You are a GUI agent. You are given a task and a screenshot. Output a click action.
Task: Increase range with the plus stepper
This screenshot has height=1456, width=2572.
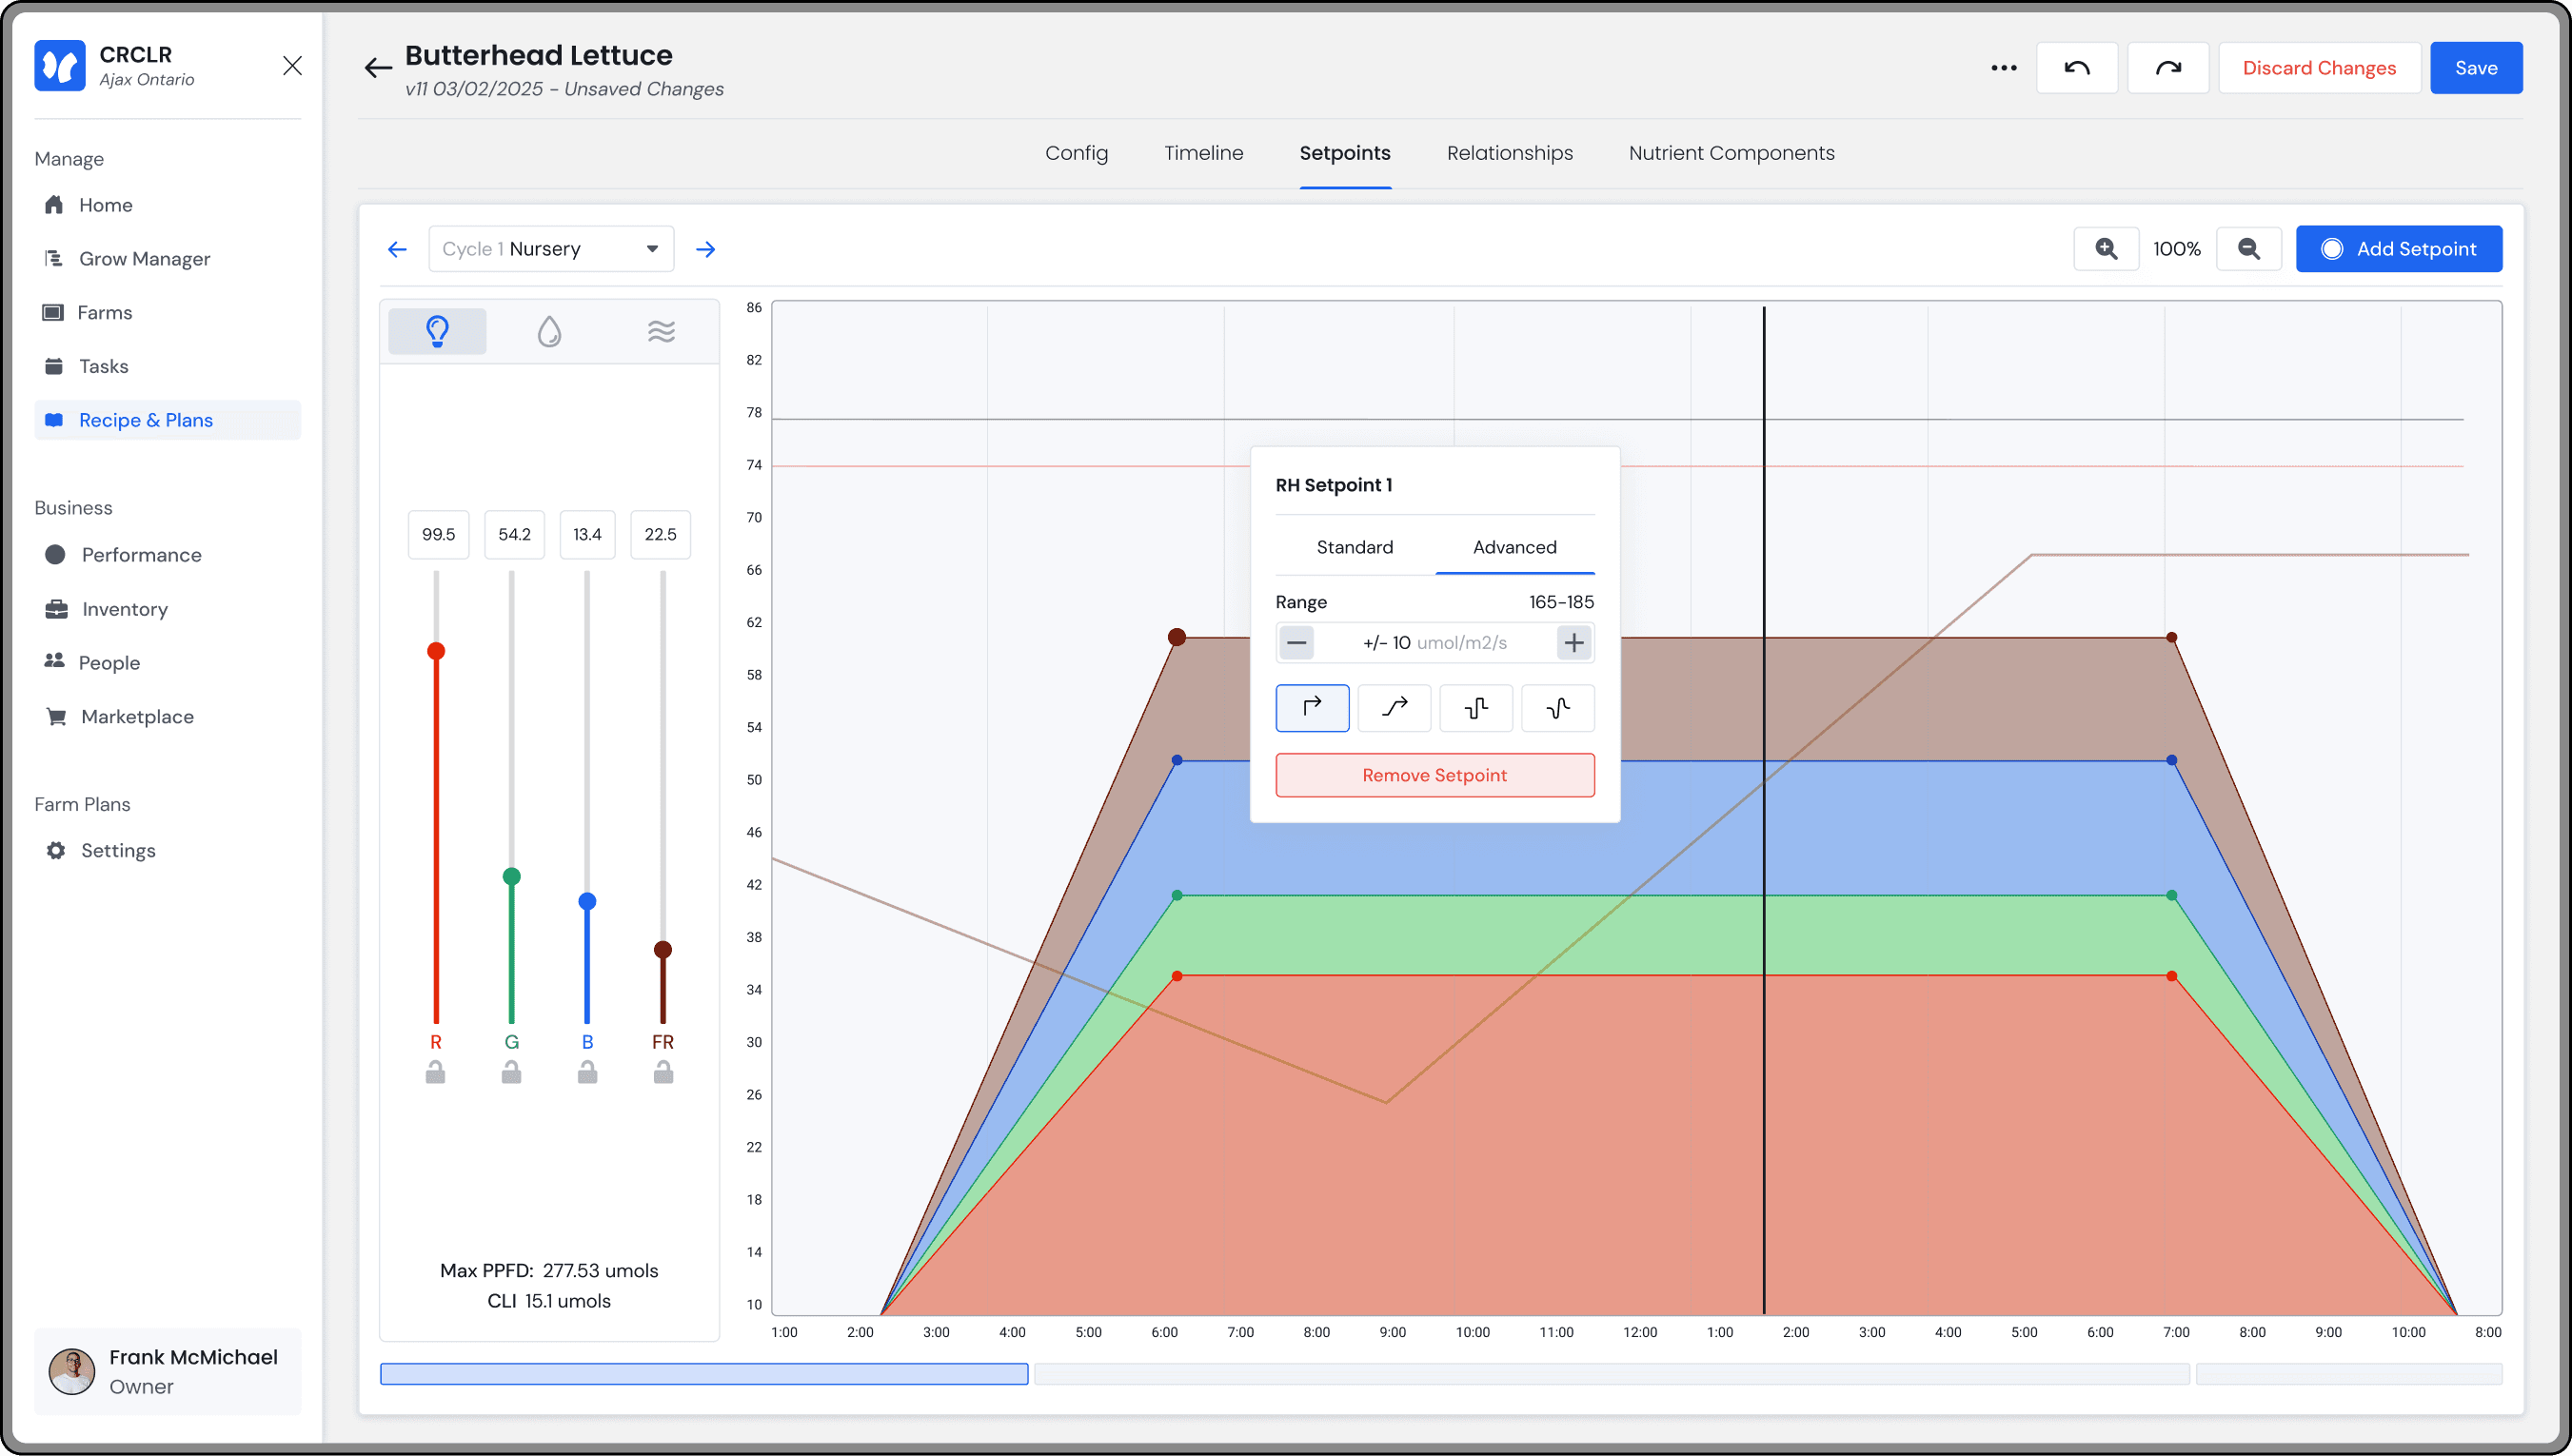tap(1574, 642)
